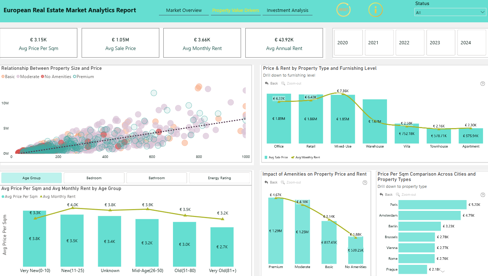Screen dimensions: 488x276
Task: Click Avg Sale Price legend square
Action: point(266,157)
